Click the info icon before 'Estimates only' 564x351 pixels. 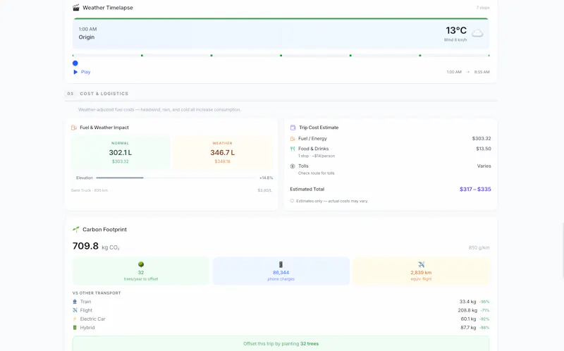click(292, 201)
